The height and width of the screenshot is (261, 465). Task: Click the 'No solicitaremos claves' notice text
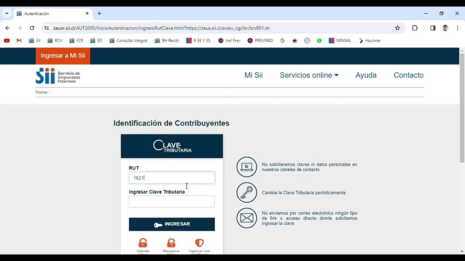click(x=310, y=167)
